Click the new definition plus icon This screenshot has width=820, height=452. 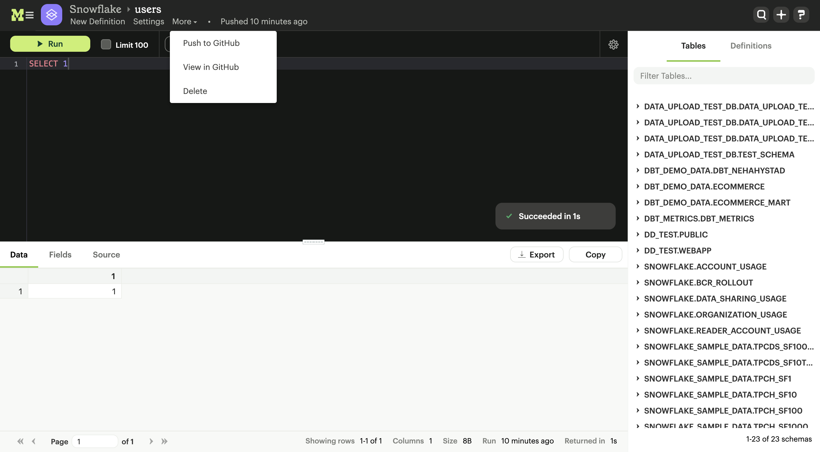781,14
